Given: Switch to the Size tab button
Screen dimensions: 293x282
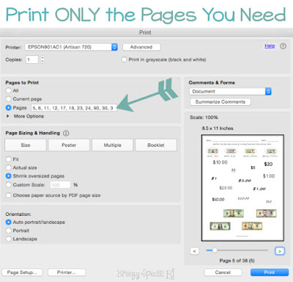Looking at the screenshot, I should point(26,145).
